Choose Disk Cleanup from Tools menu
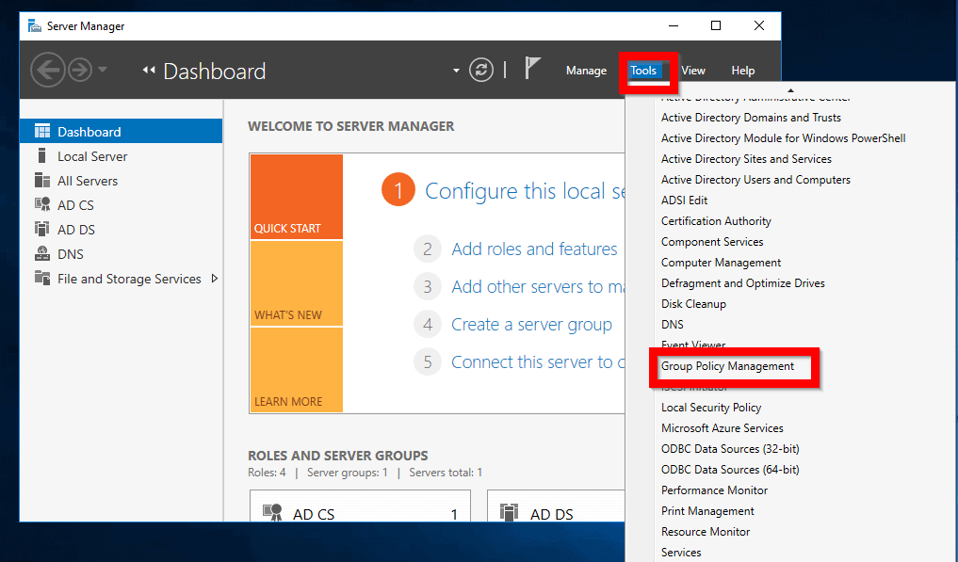The image size is (958, 562). pos(693,304)
